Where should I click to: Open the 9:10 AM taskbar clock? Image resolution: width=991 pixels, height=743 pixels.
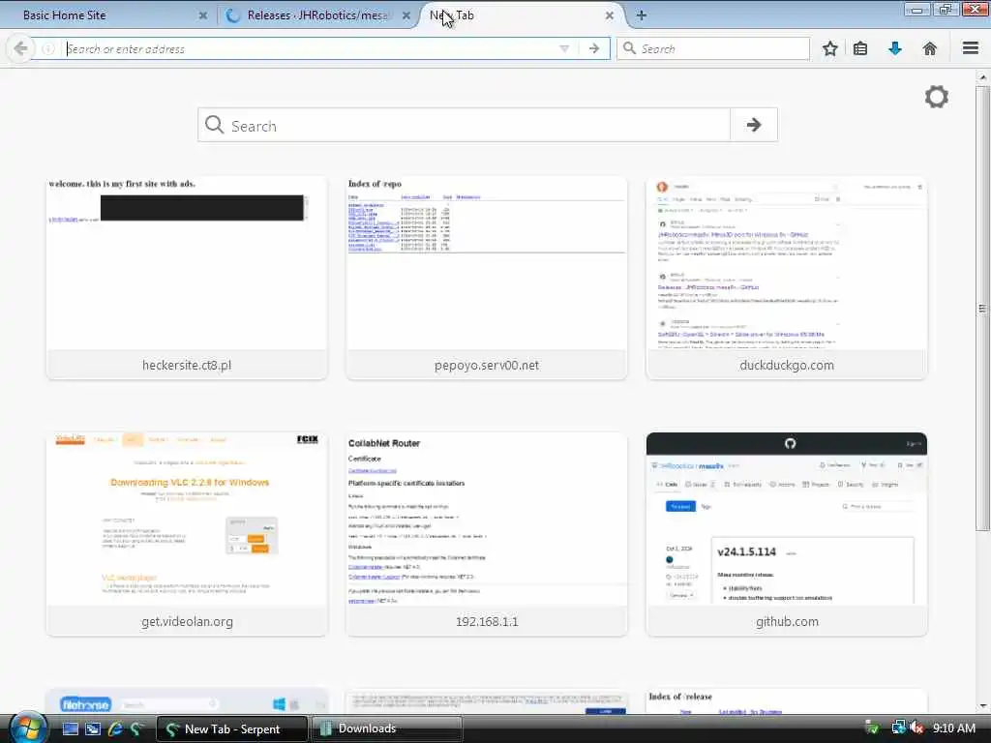tap(953, 728)
